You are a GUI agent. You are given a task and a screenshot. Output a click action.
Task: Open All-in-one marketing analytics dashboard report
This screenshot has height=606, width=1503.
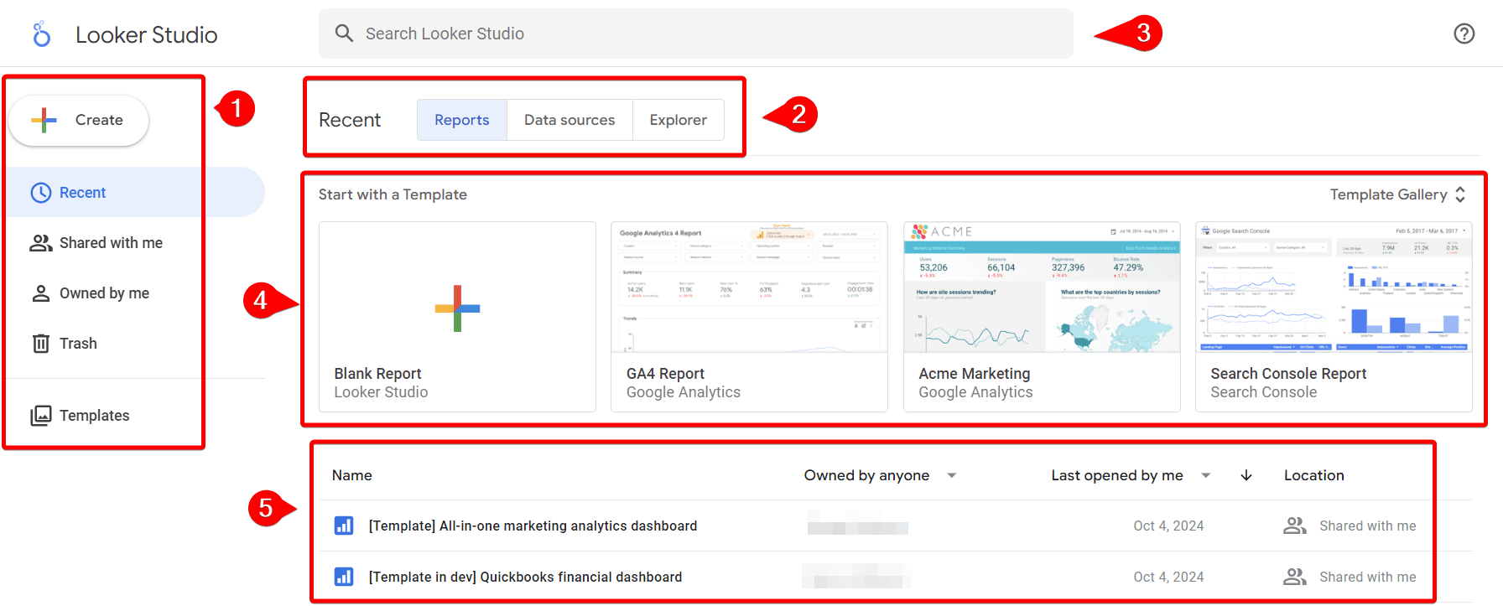pos(533,526)
